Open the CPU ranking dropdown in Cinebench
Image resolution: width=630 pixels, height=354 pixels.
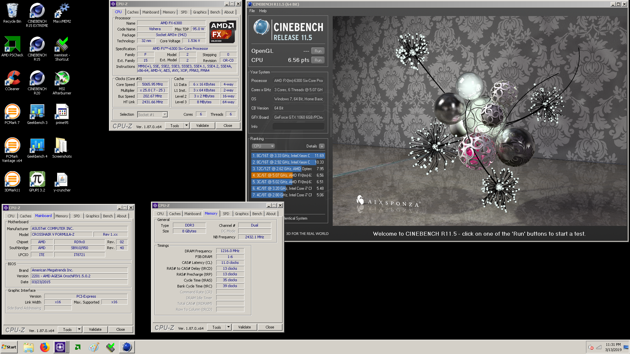263,146
